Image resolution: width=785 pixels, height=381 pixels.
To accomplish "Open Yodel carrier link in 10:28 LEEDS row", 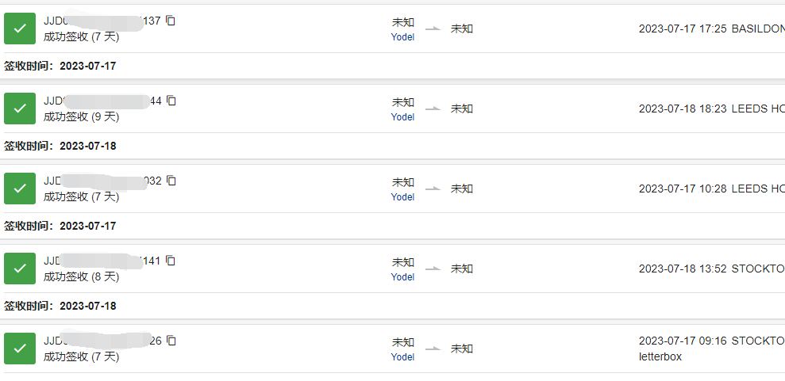I will [402, 196].
